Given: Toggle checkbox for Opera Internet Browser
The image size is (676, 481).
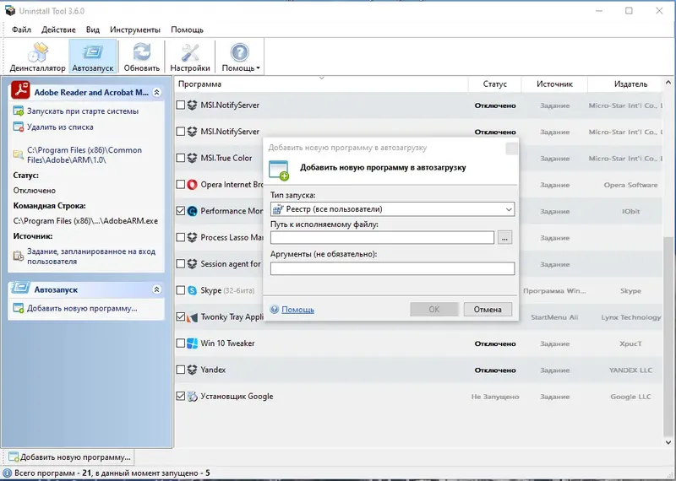Looking at the screenshot, I should click(x=181, y=185).
